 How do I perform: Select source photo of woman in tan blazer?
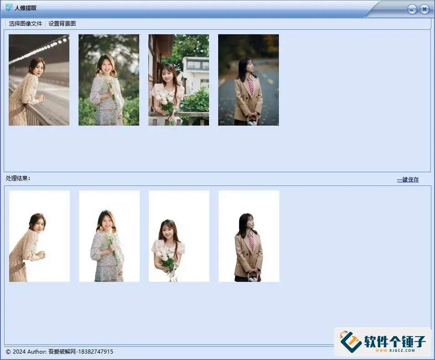[x=249, y=80]
